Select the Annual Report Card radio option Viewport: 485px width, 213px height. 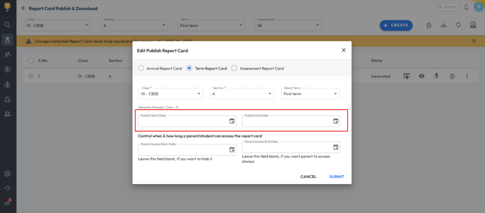click(141, 68)
